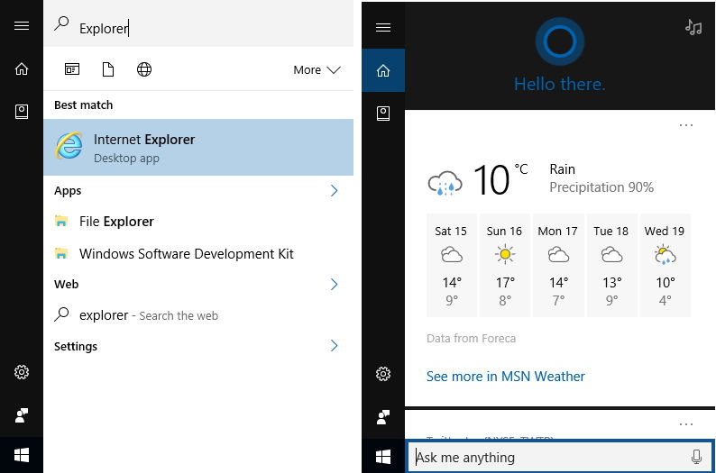This screenshot has width=716, height=473.
Task: Open hamburger menu in left search panel
Action: (x=22, y=25)
